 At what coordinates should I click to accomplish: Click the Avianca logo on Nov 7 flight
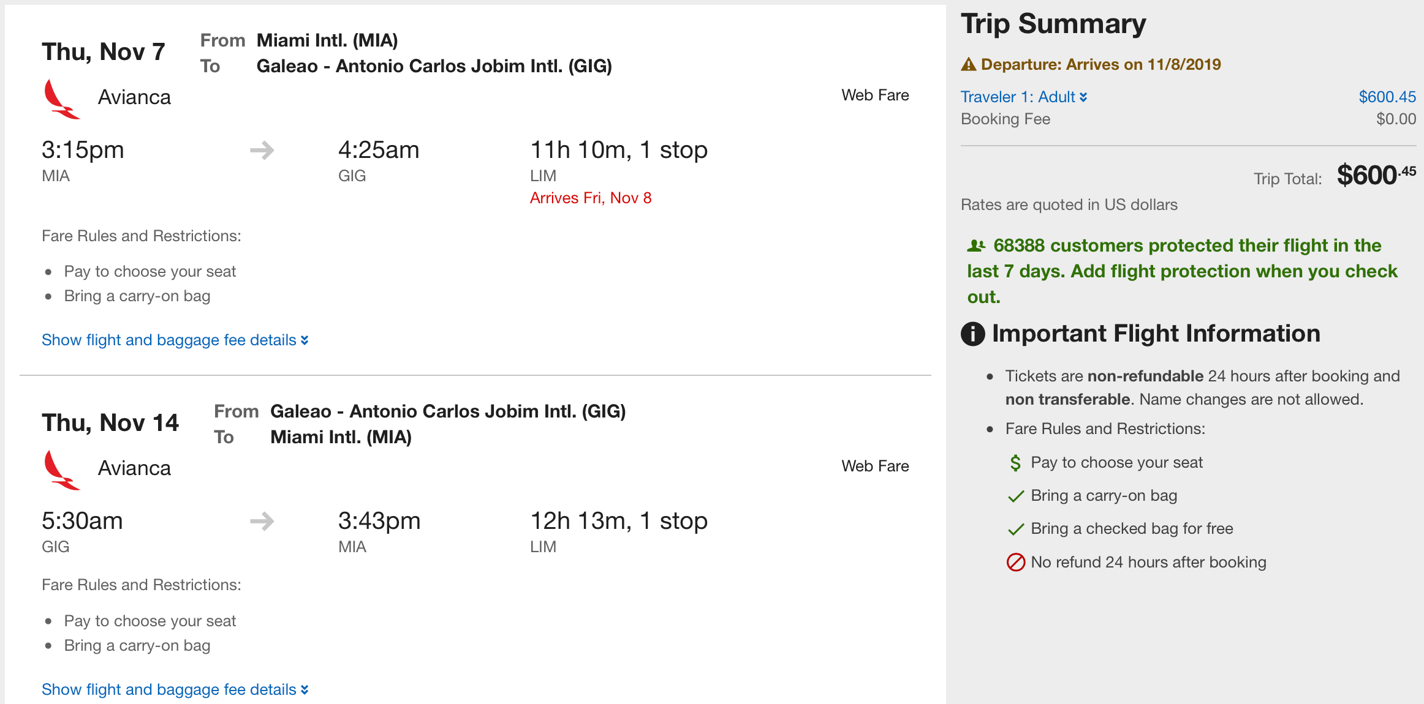pyautogui.click(x=61, y=99)
